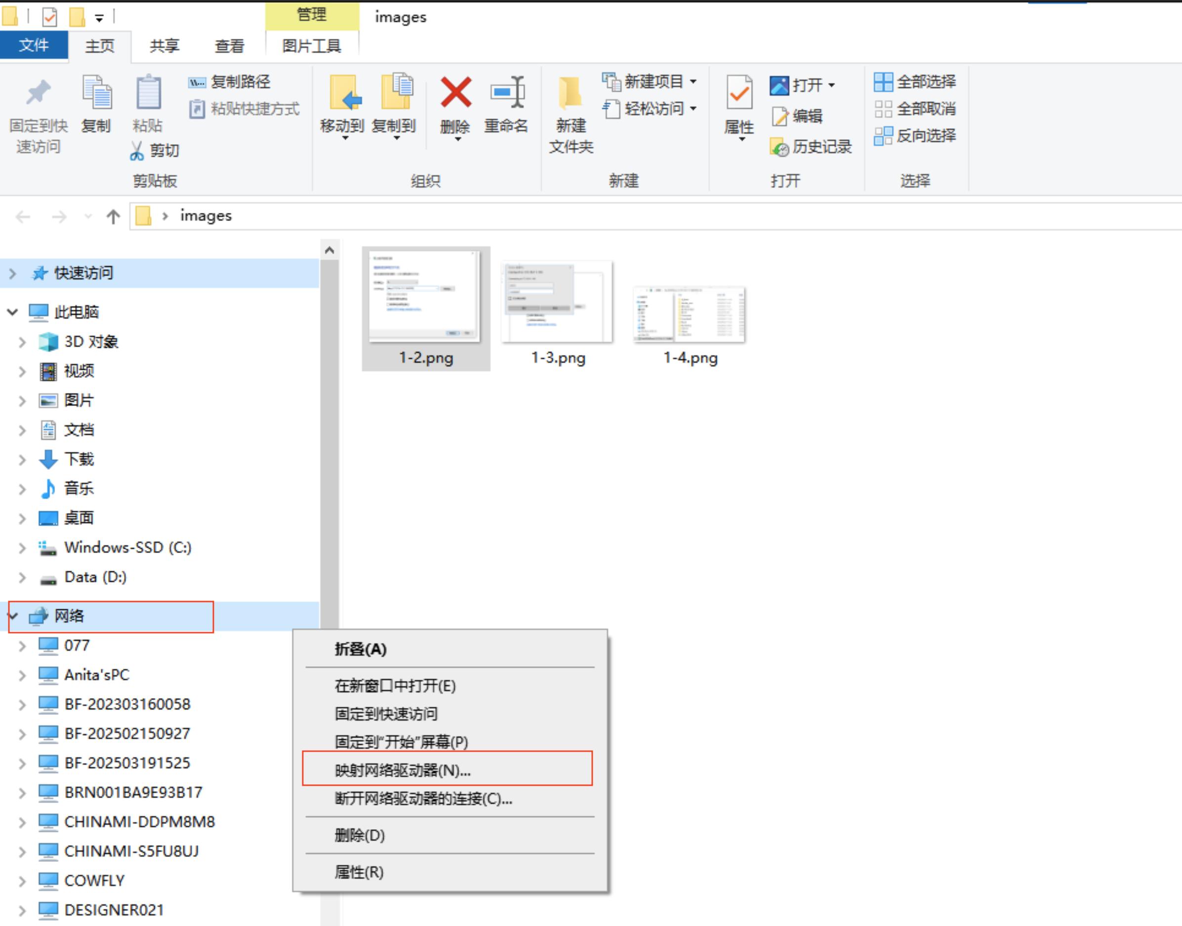
Task: Click the red X Delete icon
Action: tap(455, 93)
